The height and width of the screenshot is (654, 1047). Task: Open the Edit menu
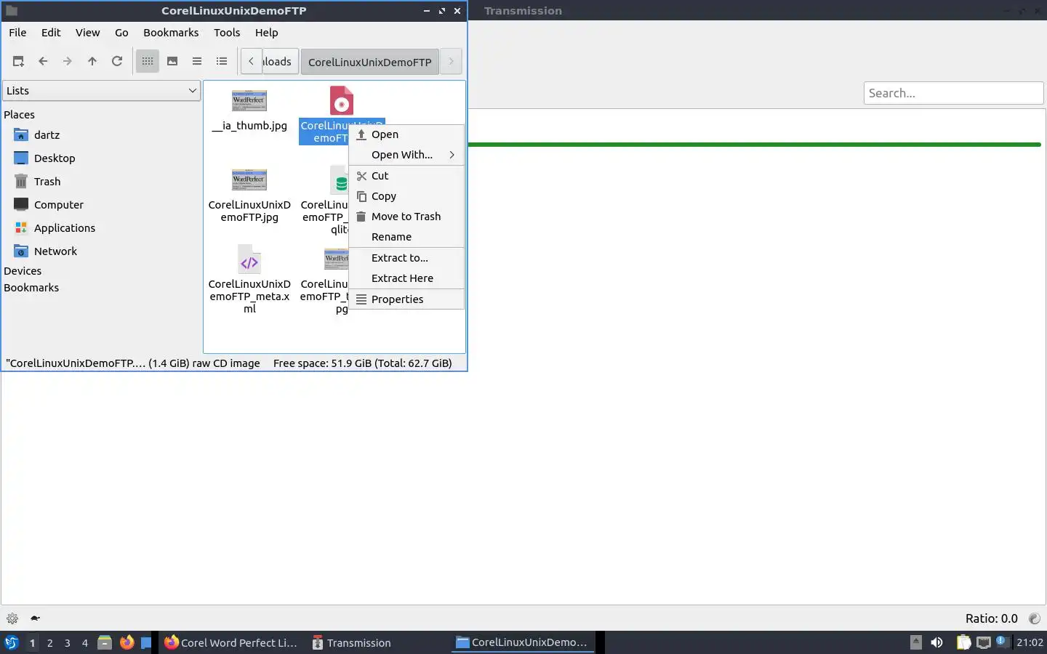[51, 33]
